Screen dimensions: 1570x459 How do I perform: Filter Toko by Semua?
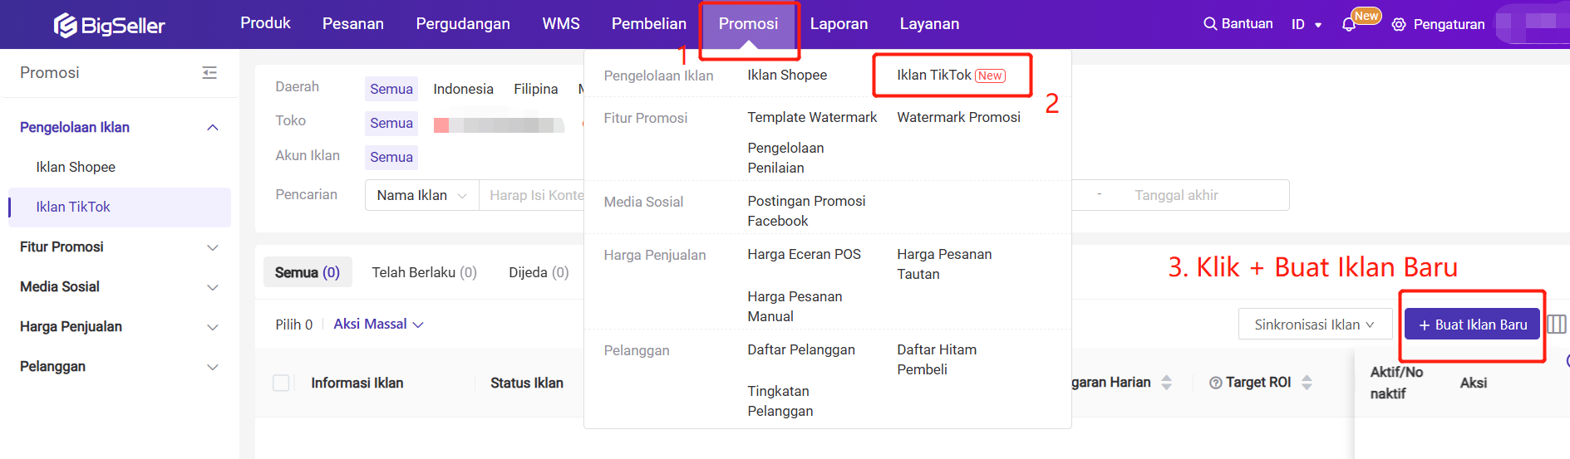pos(391,123)
